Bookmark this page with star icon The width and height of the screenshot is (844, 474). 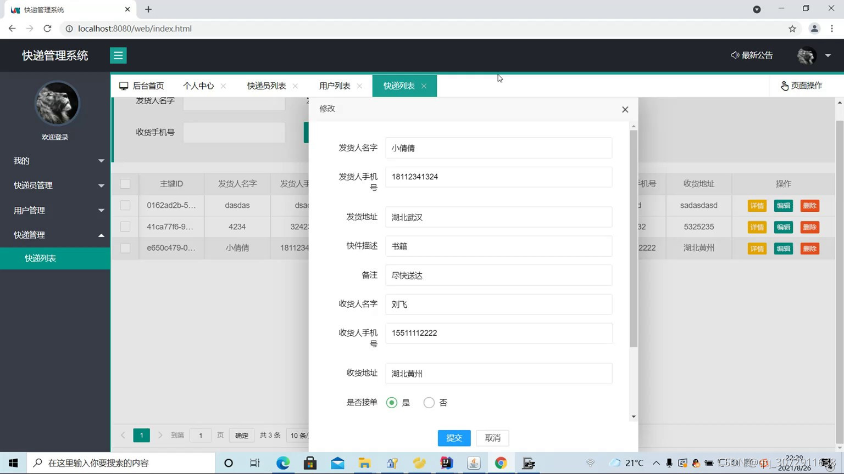click(792, 29)
